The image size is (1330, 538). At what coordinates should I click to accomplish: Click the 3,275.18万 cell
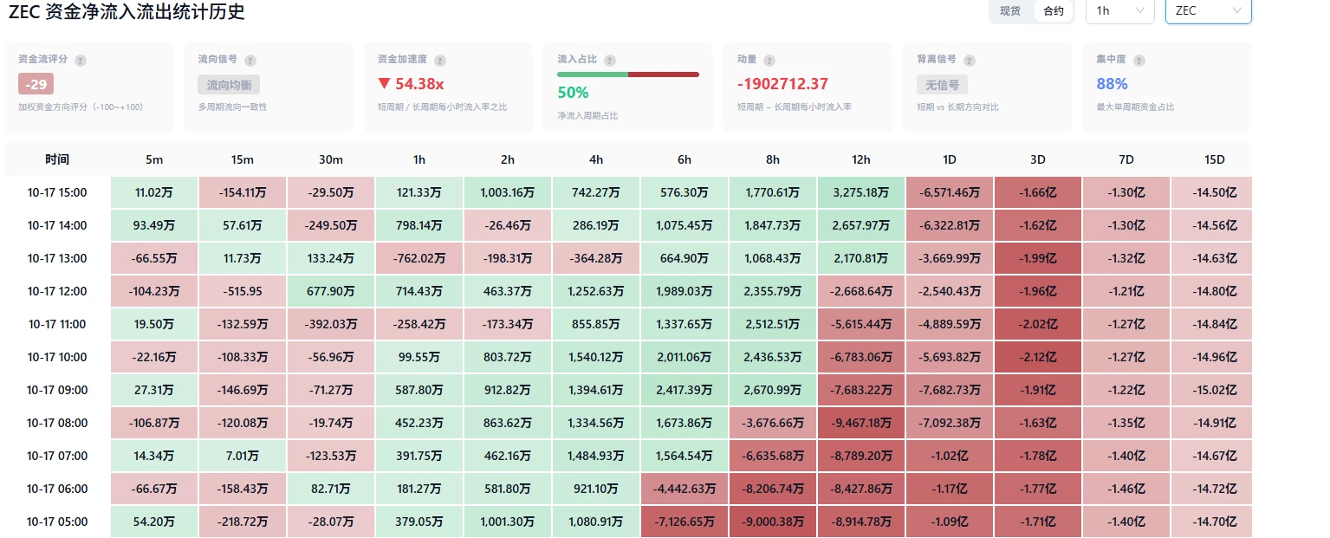click(861, 192)
